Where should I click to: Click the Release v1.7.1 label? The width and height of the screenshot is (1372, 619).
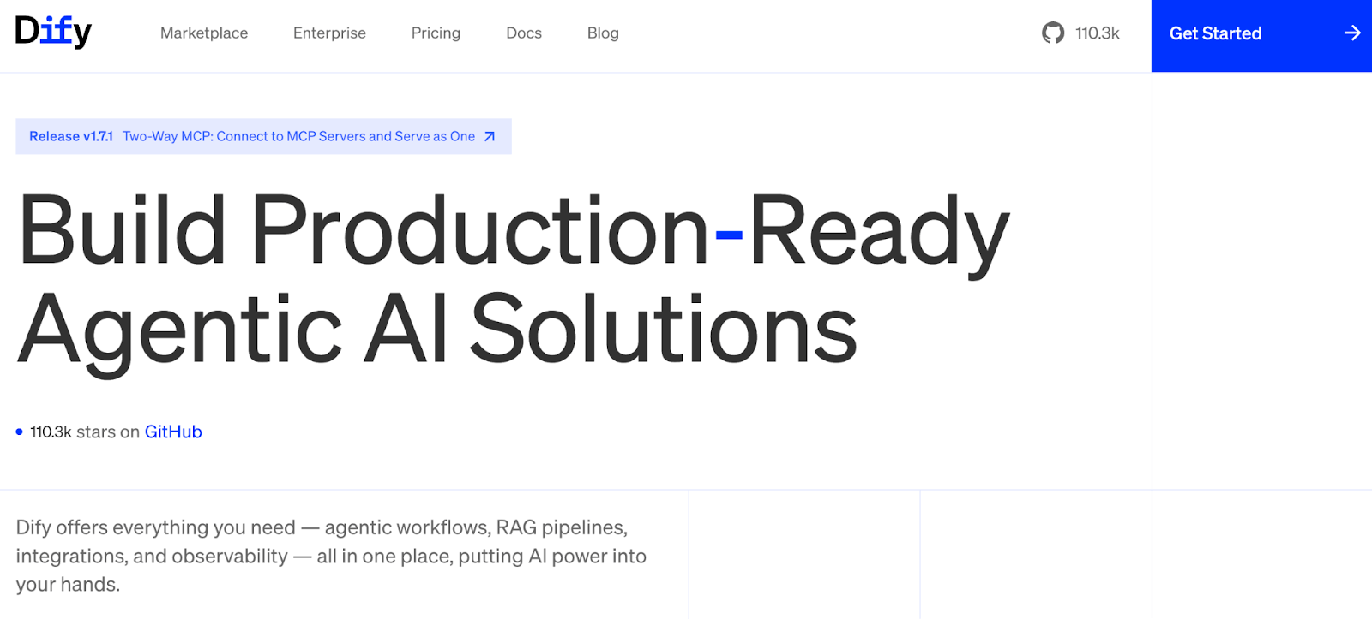click(71, 137)
